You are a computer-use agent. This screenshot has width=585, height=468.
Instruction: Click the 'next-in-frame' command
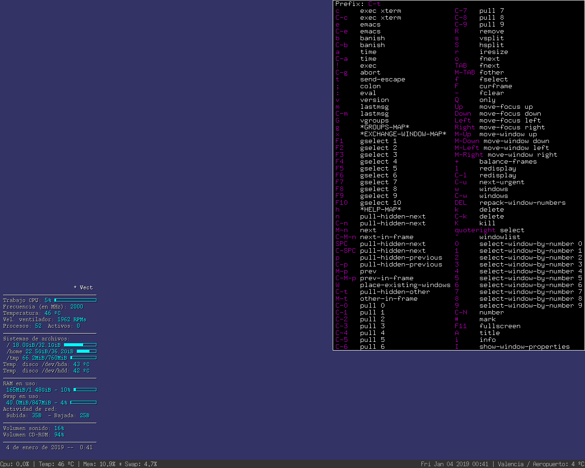(x=387, y=237)
